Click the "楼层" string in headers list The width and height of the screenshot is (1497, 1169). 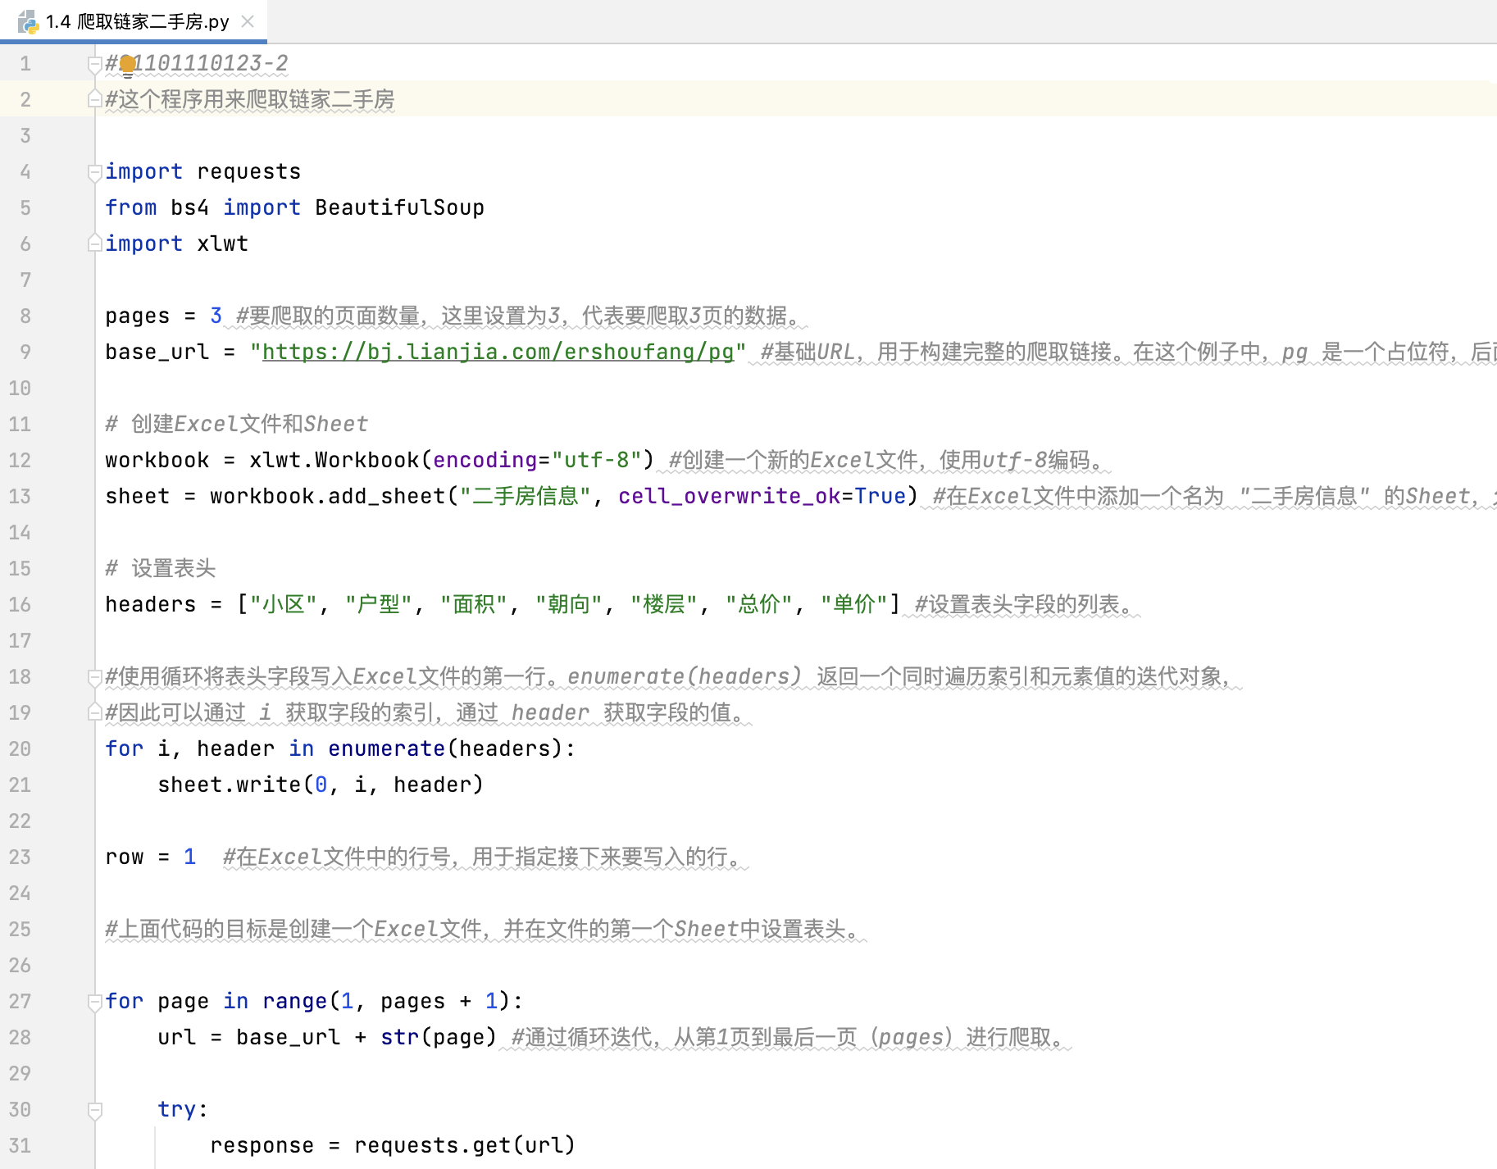(x=663, y=604)
